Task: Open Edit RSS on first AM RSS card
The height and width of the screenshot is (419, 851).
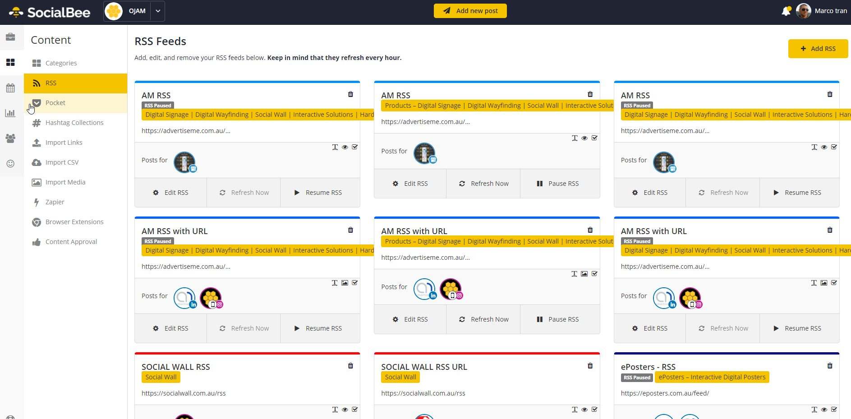Action: [x=170, y=193]
